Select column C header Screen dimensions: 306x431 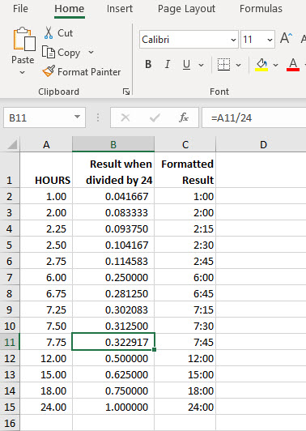tap(185, 144)
